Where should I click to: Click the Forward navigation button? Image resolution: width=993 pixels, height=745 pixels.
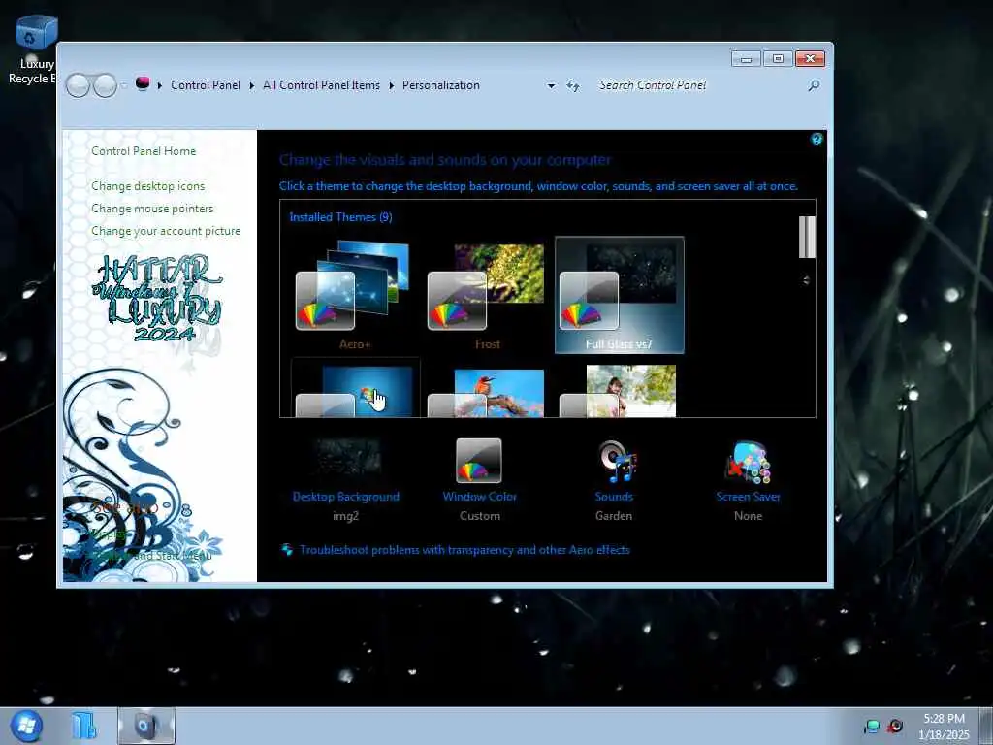[x=105, y=85]
